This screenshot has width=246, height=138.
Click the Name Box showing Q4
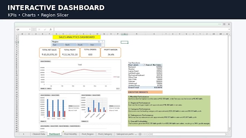[x=23, y=30]
